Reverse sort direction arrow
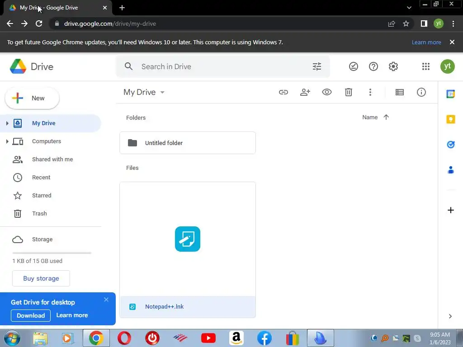The image size is (463, 347). 386,117
